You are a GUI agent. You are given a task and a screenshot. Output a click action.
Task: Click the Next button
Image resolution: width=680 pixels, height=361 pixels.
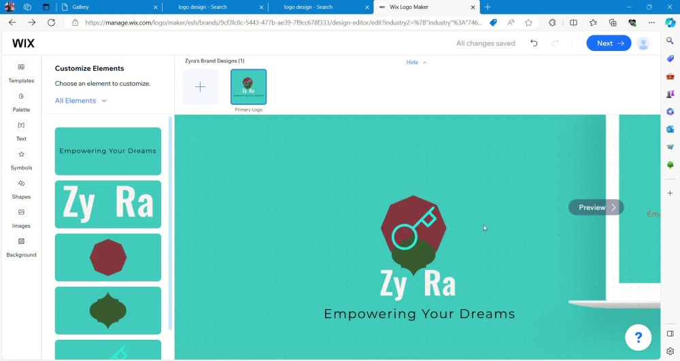click(x=609, y=44)
